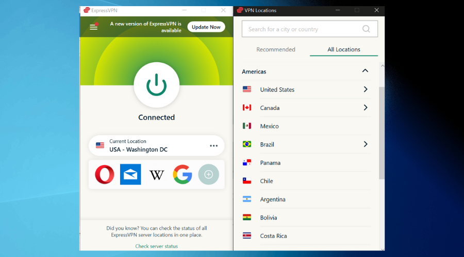Switch to the All Locations tab

(x=343, y=49)
